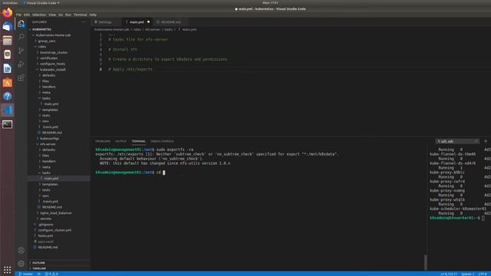Screen dimensions: 491x276
Task: Open the Extensions view in activity bar
Action: (x=21, y=77)
